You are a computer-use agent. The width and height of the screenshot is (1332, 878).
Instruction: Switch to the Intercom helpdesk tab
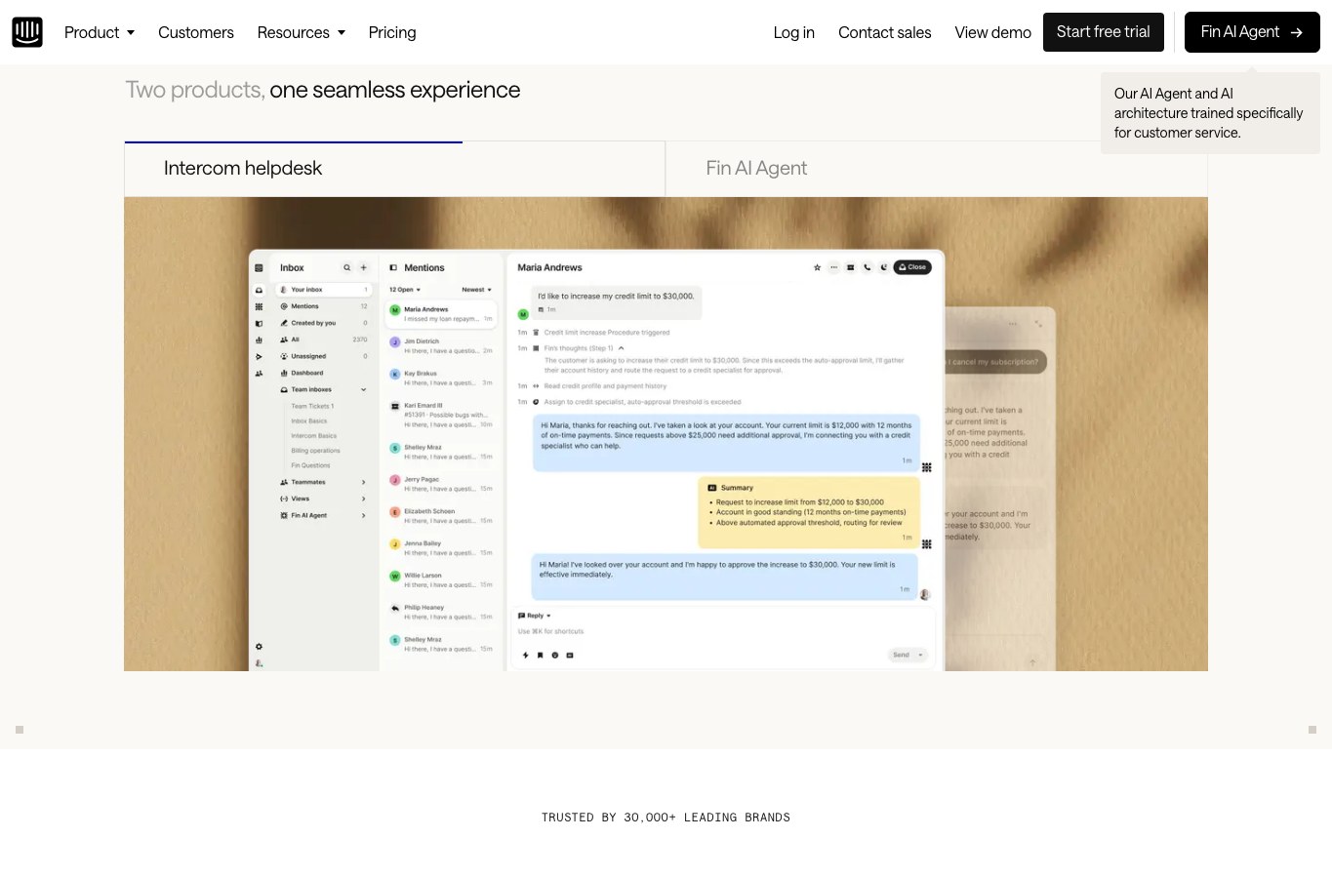(x=394, y=169)
